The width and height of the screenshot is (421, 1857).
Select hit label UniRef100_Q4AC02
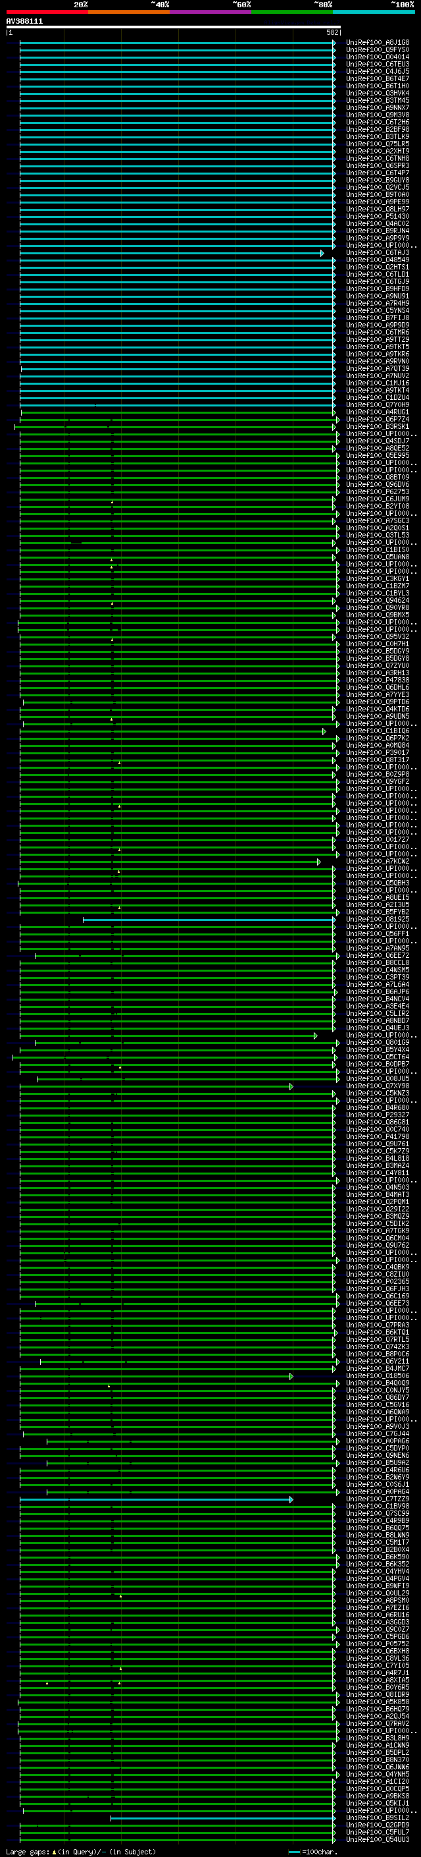pos(377,223)
